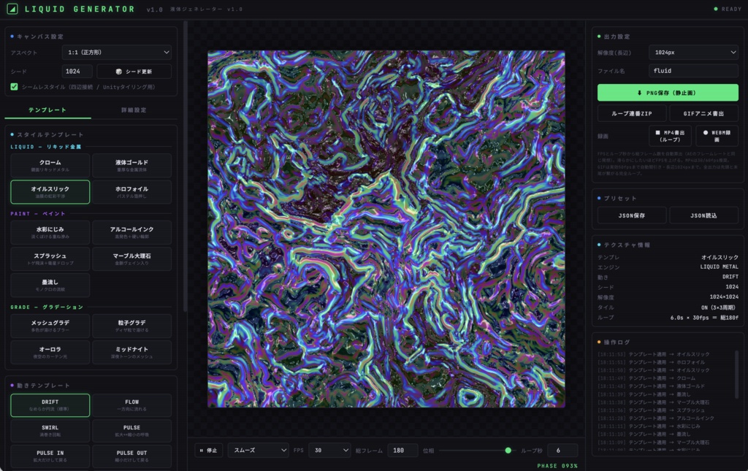Click the ループ秒 field showing 6

coord(562,451)
